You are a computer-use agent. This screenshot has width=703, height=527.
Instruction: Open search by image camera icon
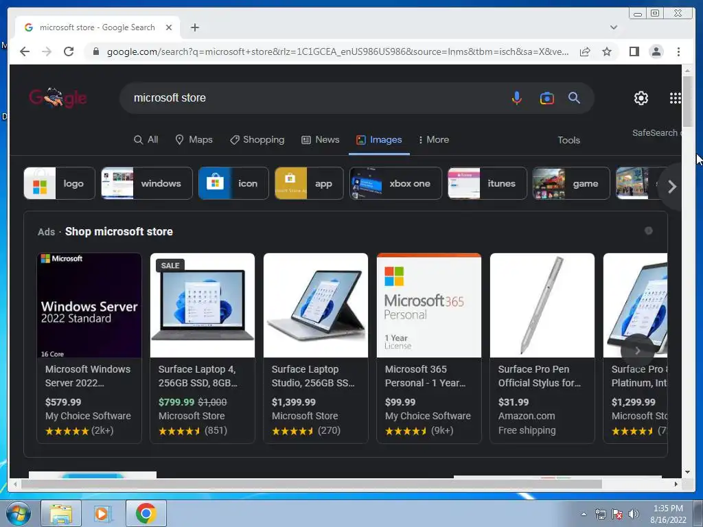click(546, 97)
